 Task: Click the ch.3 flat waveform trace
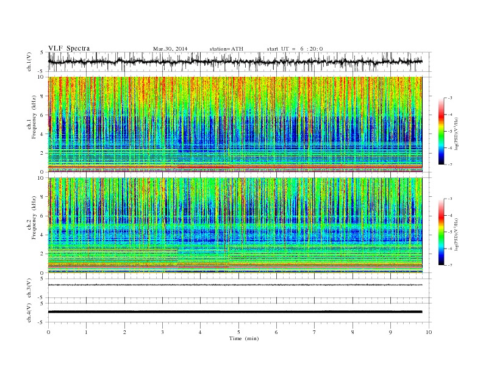(x=235, y=285)
